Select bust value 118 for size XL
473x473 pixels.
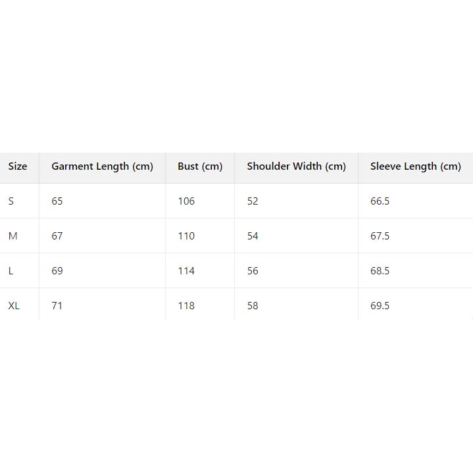tap(186, 306)
